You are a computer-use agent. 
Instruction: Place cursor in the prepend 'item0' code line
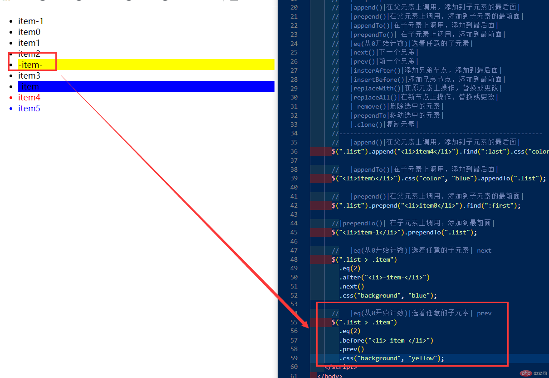(x=426, y=205)
